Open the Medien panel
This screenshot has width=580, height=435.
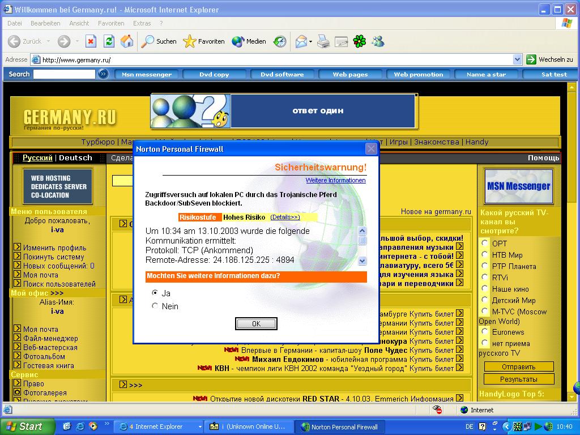(x=249, y=41)
